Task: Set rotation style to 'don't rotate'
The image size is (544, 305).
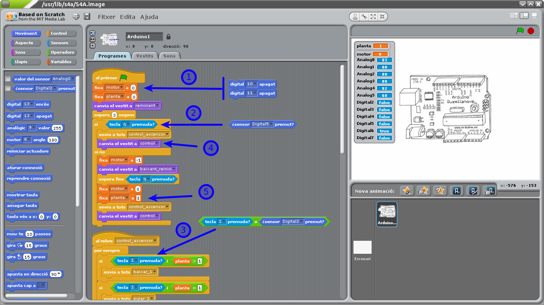Action: (93, 45)
